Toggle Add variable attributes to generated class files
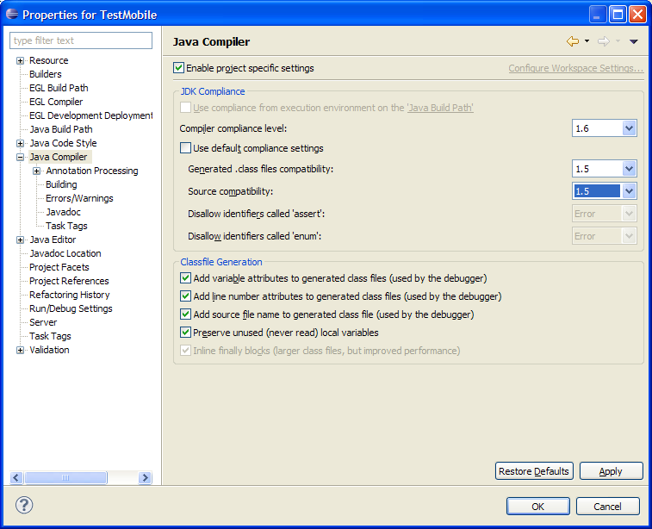This screenshot has height=529, width=652. [x=185, y=277]
